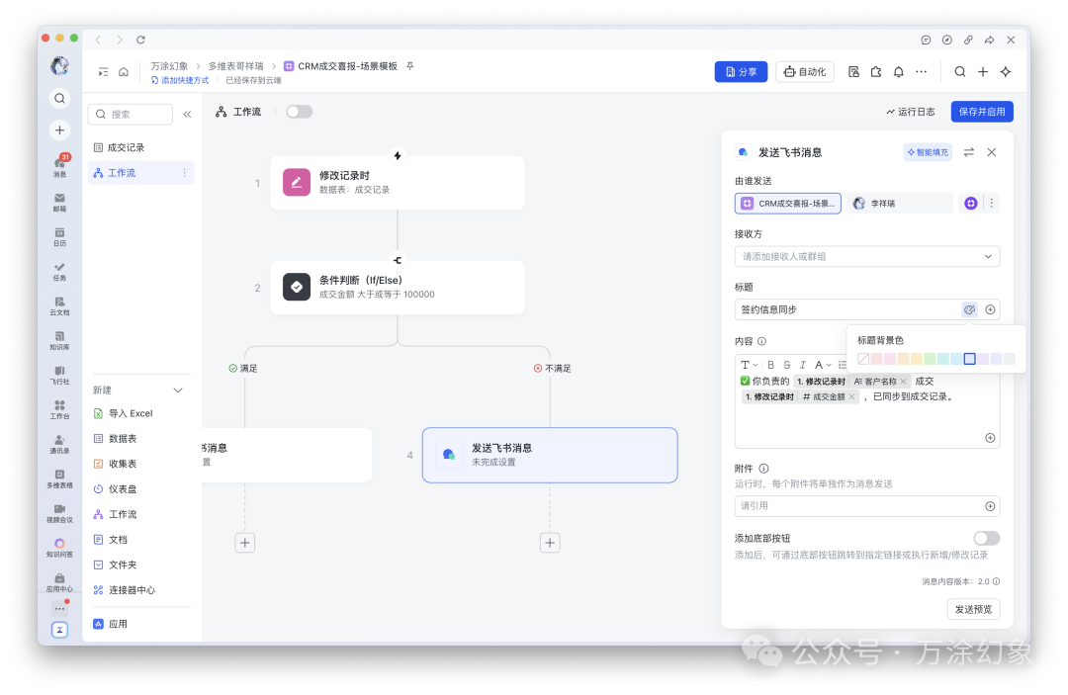The width and height of the screenshot is (1068, 695).
Task: Open the title background color picker icon
Action: click(x=969, y=308)
